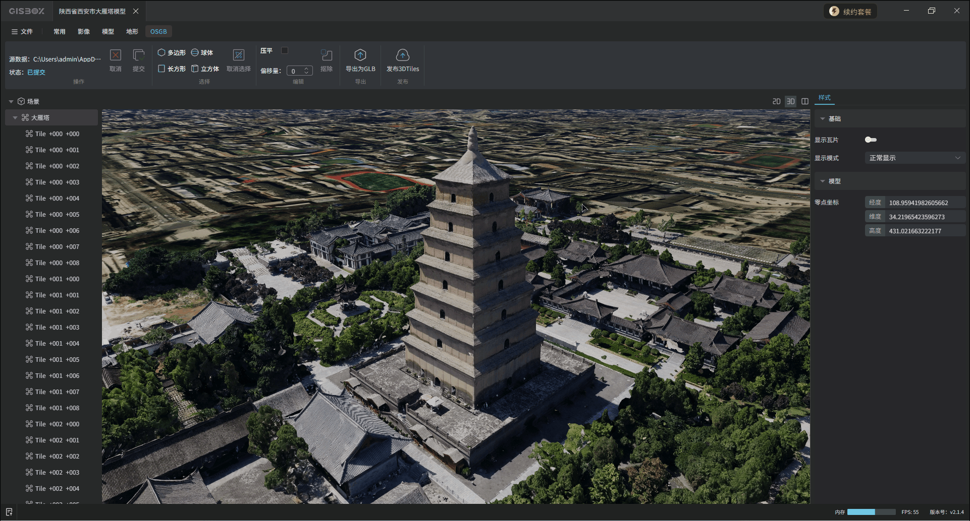
Task: Toggle the show tiles (显示瓦片) switch
Action: click(871, 140)
